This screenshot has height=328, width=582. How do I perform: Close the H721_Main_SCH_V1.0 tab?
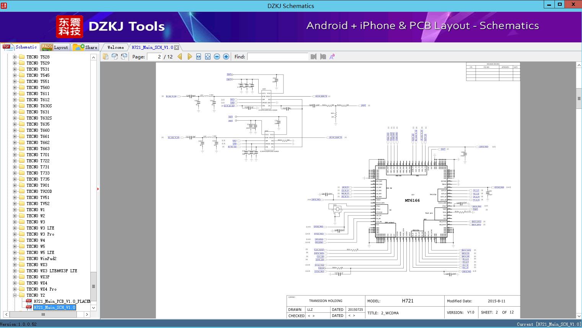click(176, 48)
